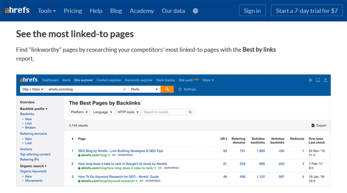Switch to the Rank tracker tab
Screen dimensions: 347x193
(166, 80)
